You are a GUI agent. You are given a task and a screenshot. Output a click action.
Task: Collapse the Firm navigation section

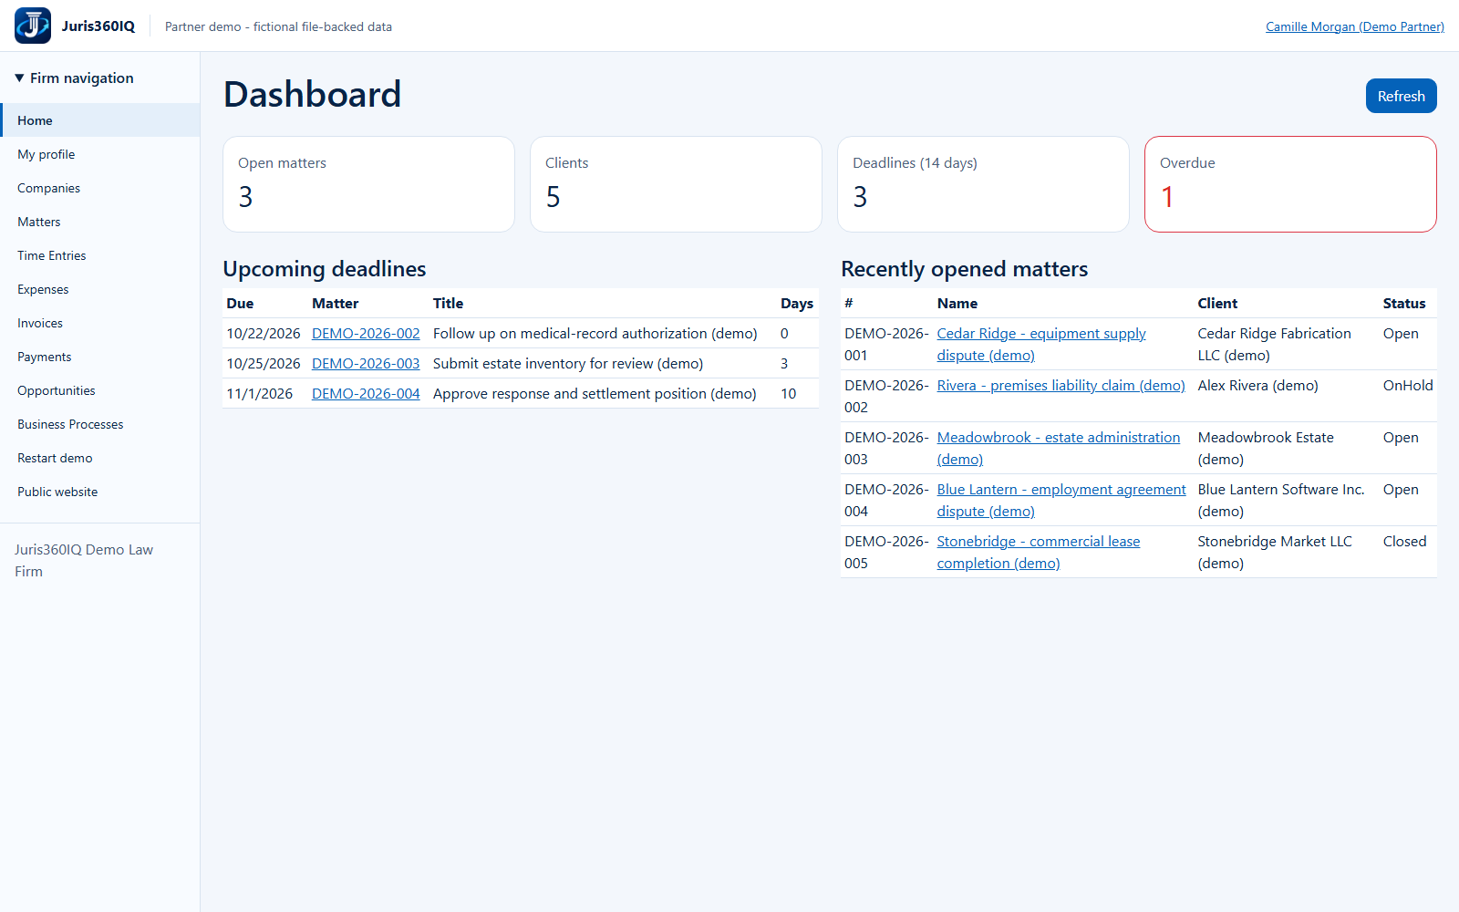click(75, 78)
